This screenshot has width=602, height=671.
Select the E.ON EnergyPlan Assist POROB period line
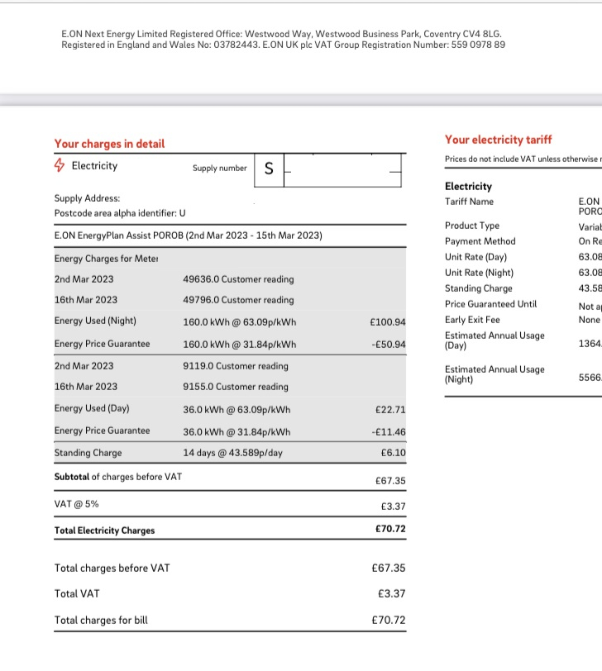click(188, 236)
